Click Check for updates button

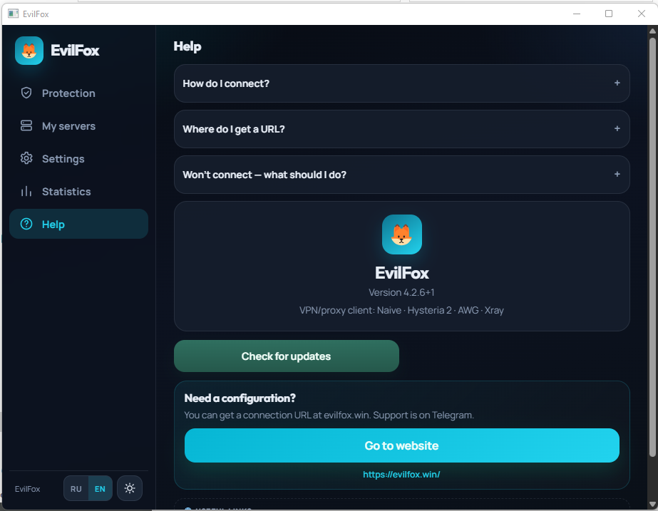click(x=286, y=356)
